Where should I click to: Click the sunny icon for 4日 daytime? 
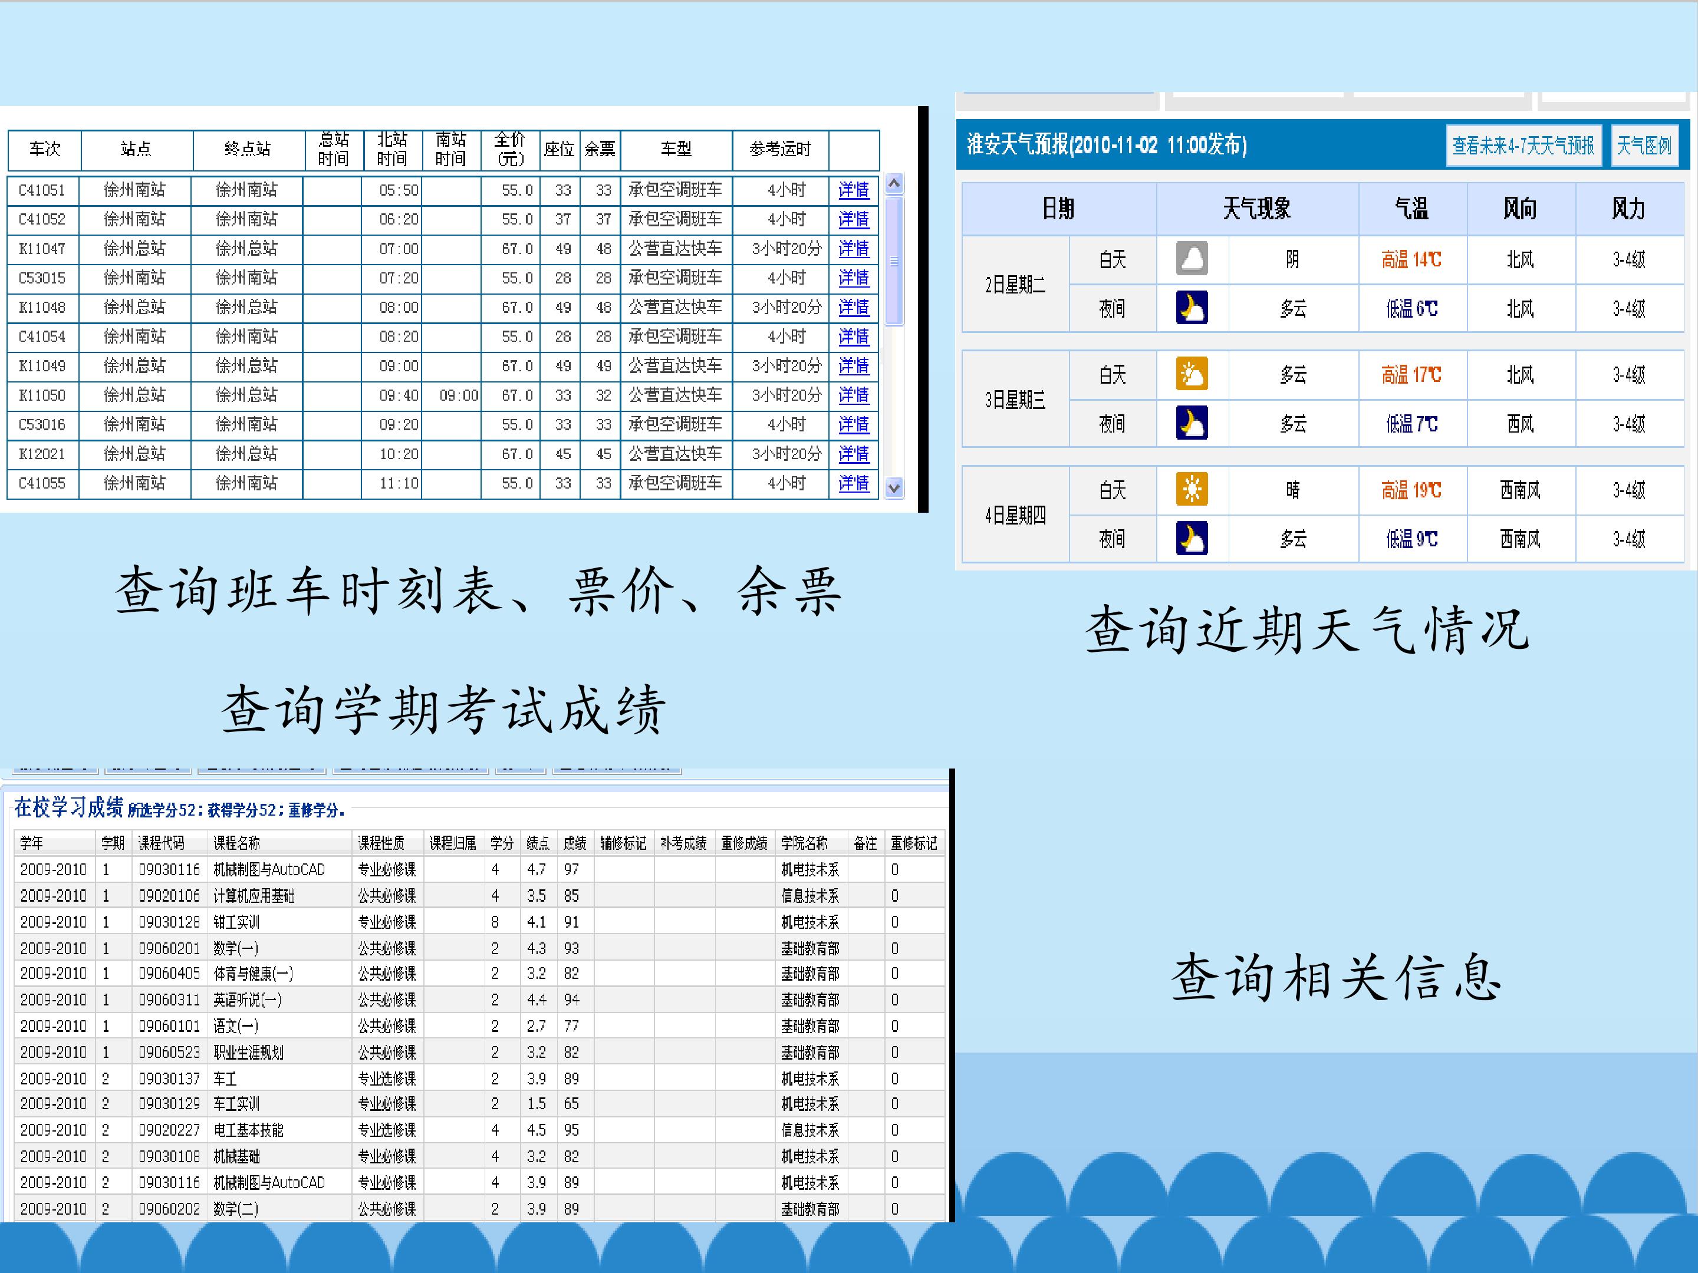tap(1192, 490)
